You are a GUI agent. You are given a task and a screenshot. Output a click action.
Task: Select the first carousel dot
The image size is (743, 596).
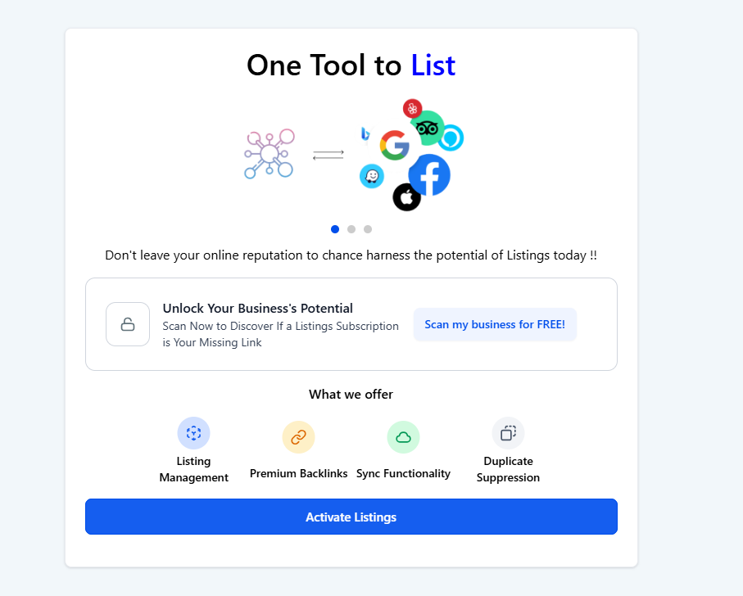335,229
